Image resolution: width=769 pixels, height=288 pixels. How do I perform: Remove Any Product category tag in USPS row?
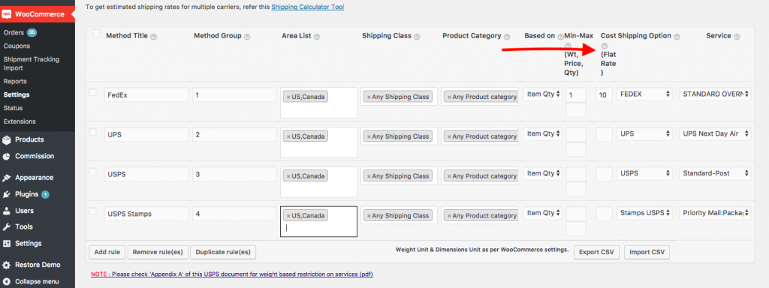[449, 176]
